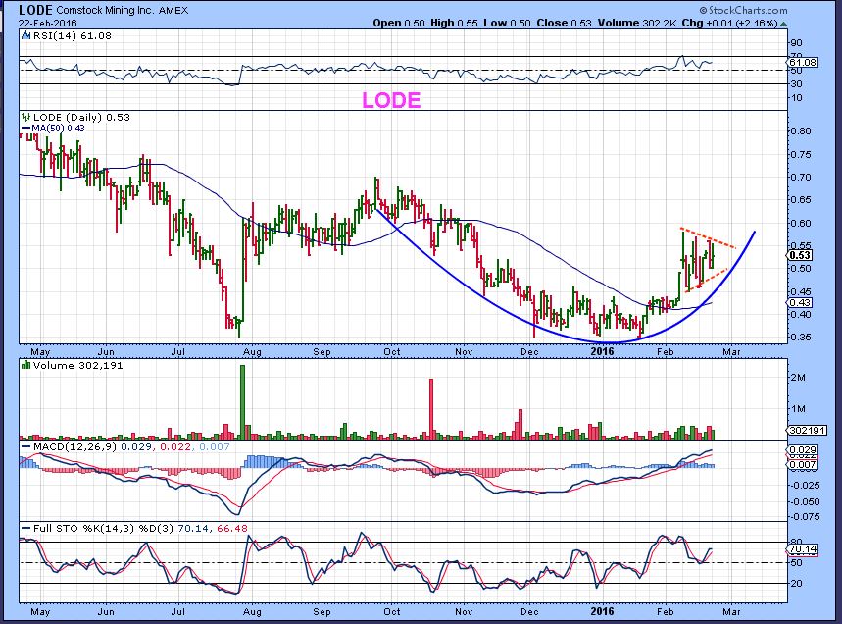Click the Open 0.50 value
The width and height of the screenshot is (842, 624).
(x=399, y=24)
